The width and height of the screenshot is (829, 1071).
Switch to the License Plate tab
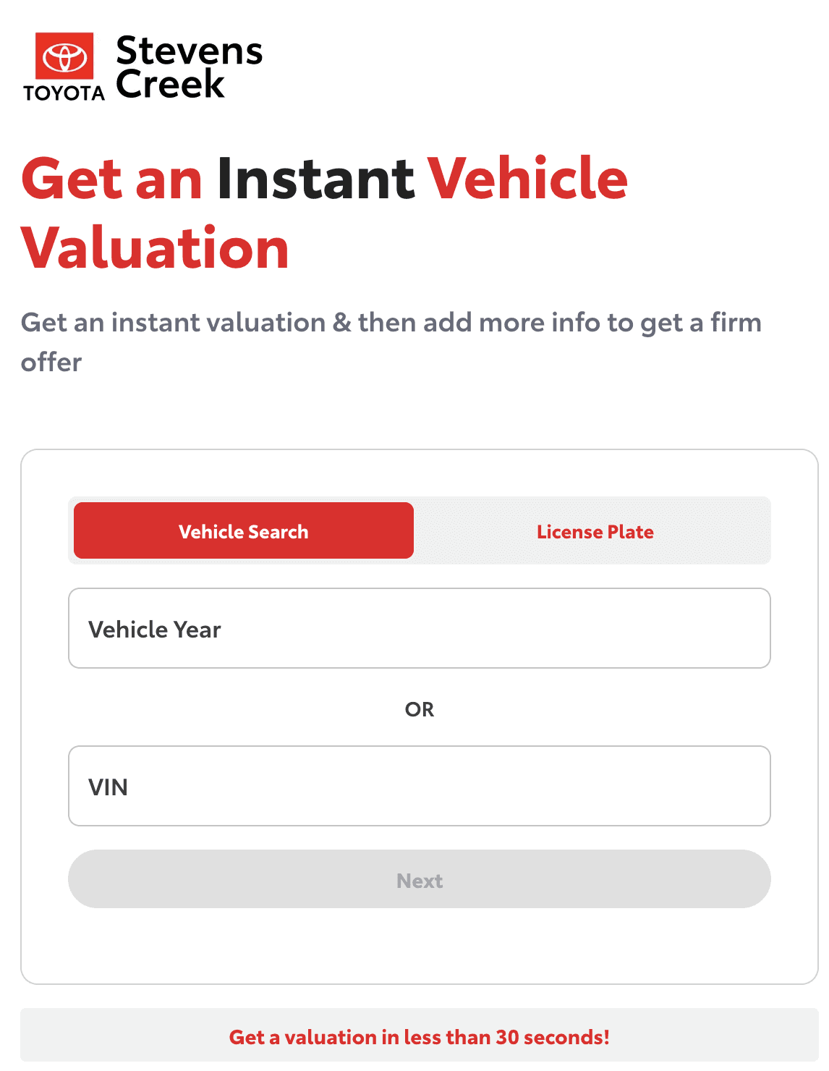(595, 530)
